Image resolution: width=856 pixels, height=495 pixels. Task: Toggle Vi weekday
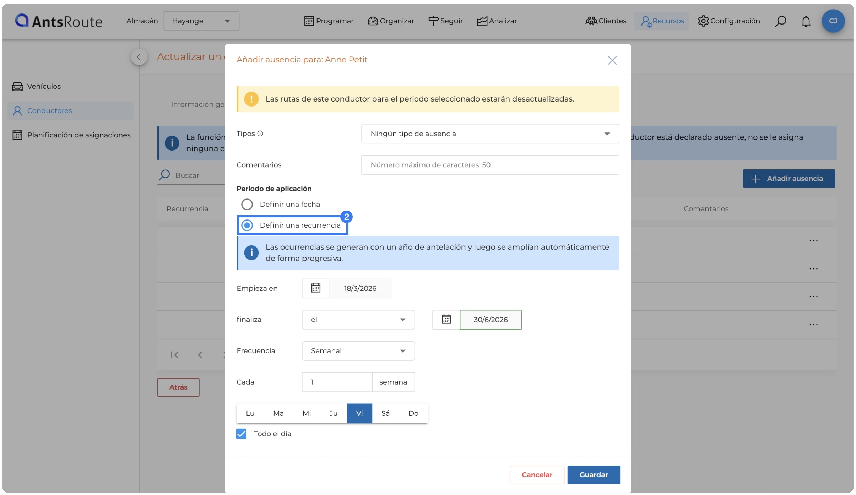click(x=359, y=413)
